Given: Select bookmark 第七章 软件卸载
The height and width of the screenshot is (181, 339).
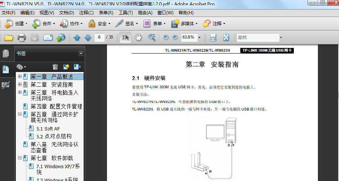Looking at the screenshot, I should [x=52, y=158].
